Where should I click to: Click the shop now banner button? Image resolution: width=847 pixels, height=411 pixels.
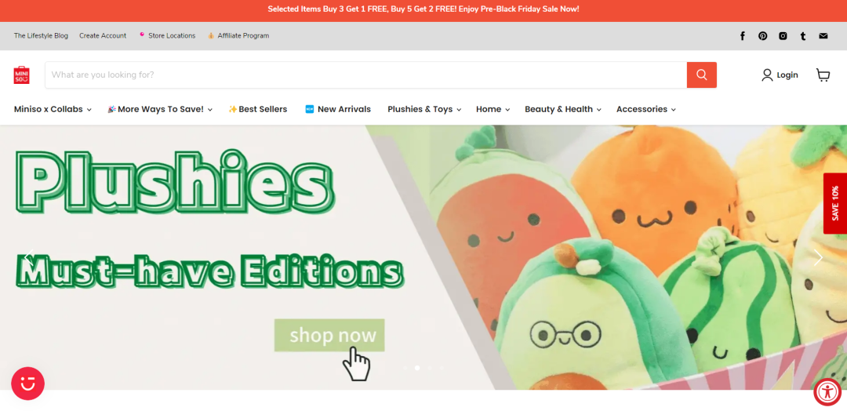click(x=329, y=336)
